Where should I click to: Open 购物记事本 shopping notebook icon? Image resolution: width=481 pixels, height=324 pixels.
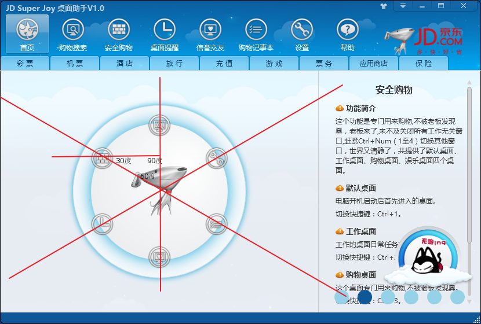(256, 34)
